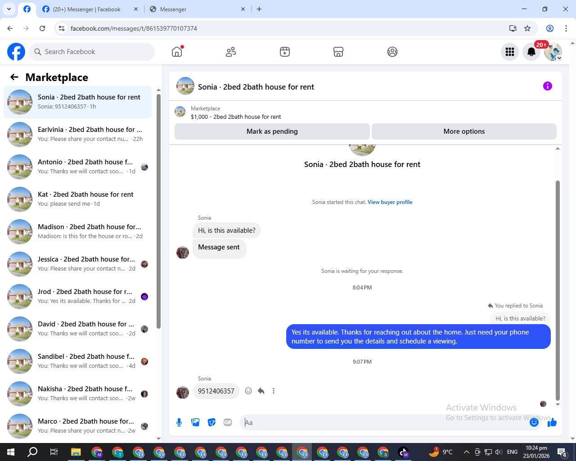This screenshot has width=576, height=461.
Task: Open the Sandibel conversation
Action: tap(77, 362)
